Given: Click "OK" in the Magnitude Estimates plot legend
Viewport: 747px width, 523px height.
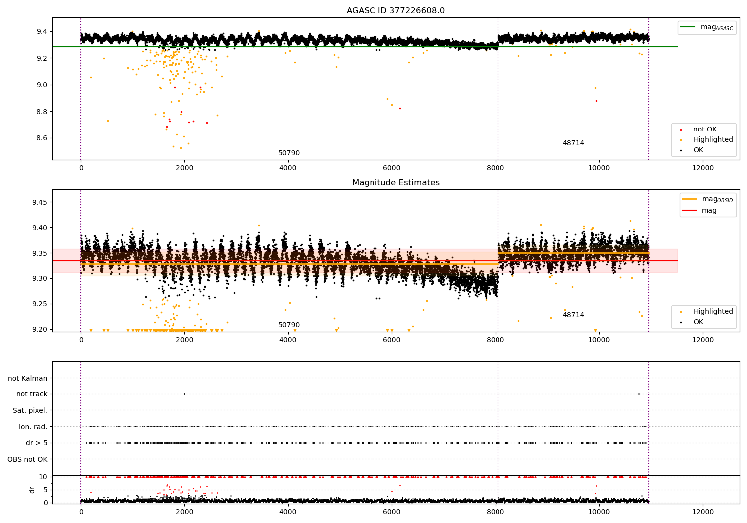Looking at the screenshot, I should tap(698, 322).
